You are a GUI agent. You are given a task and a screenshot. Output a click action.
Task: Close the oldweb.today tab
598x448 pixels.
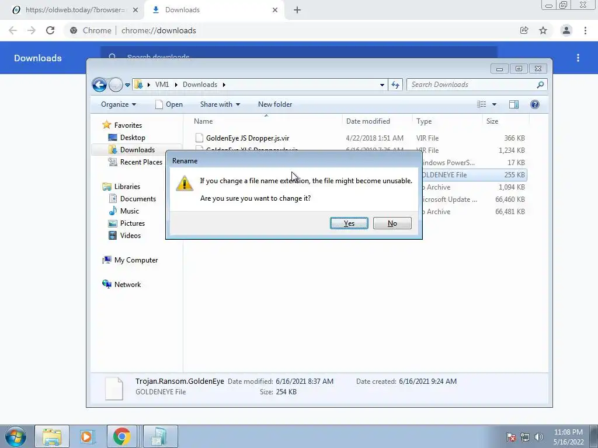135,10
